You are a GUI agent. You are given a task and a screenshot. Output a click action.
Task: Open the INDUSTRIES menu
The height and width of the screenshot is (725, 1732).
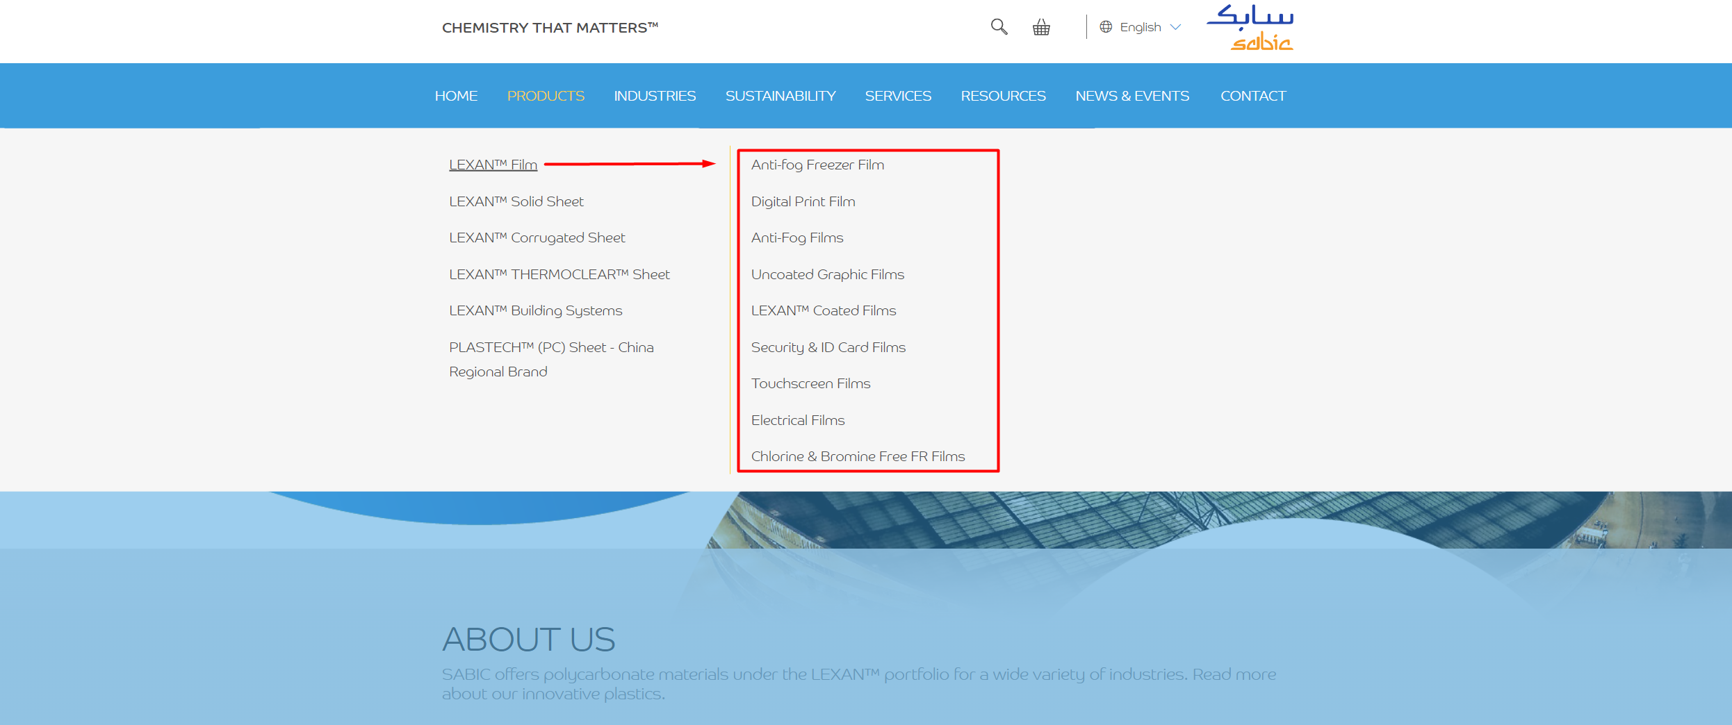click(x=655, y=96)
